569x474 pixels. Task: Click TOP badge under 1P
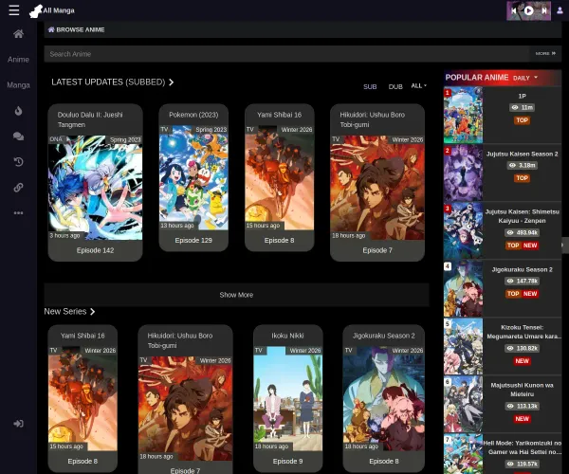point(523,120)
